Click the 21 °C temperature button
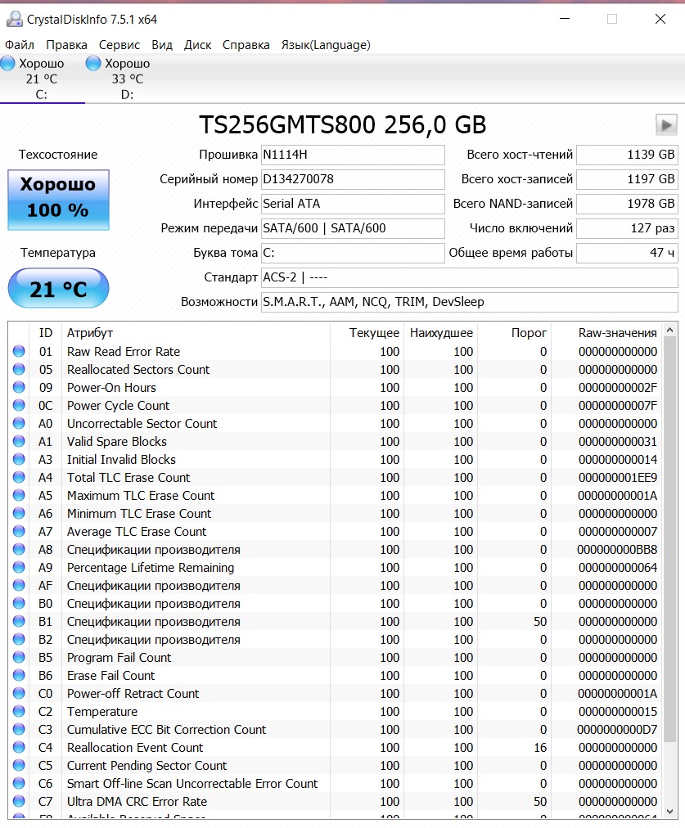The width and height of the screenshot is (685, 828). click(58, 288)
